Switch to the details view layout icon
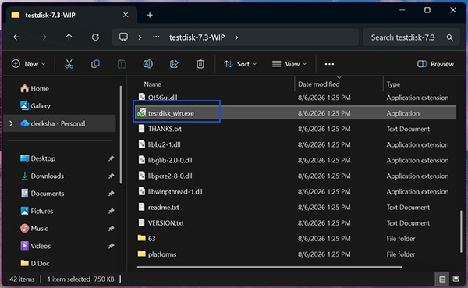 442,279
